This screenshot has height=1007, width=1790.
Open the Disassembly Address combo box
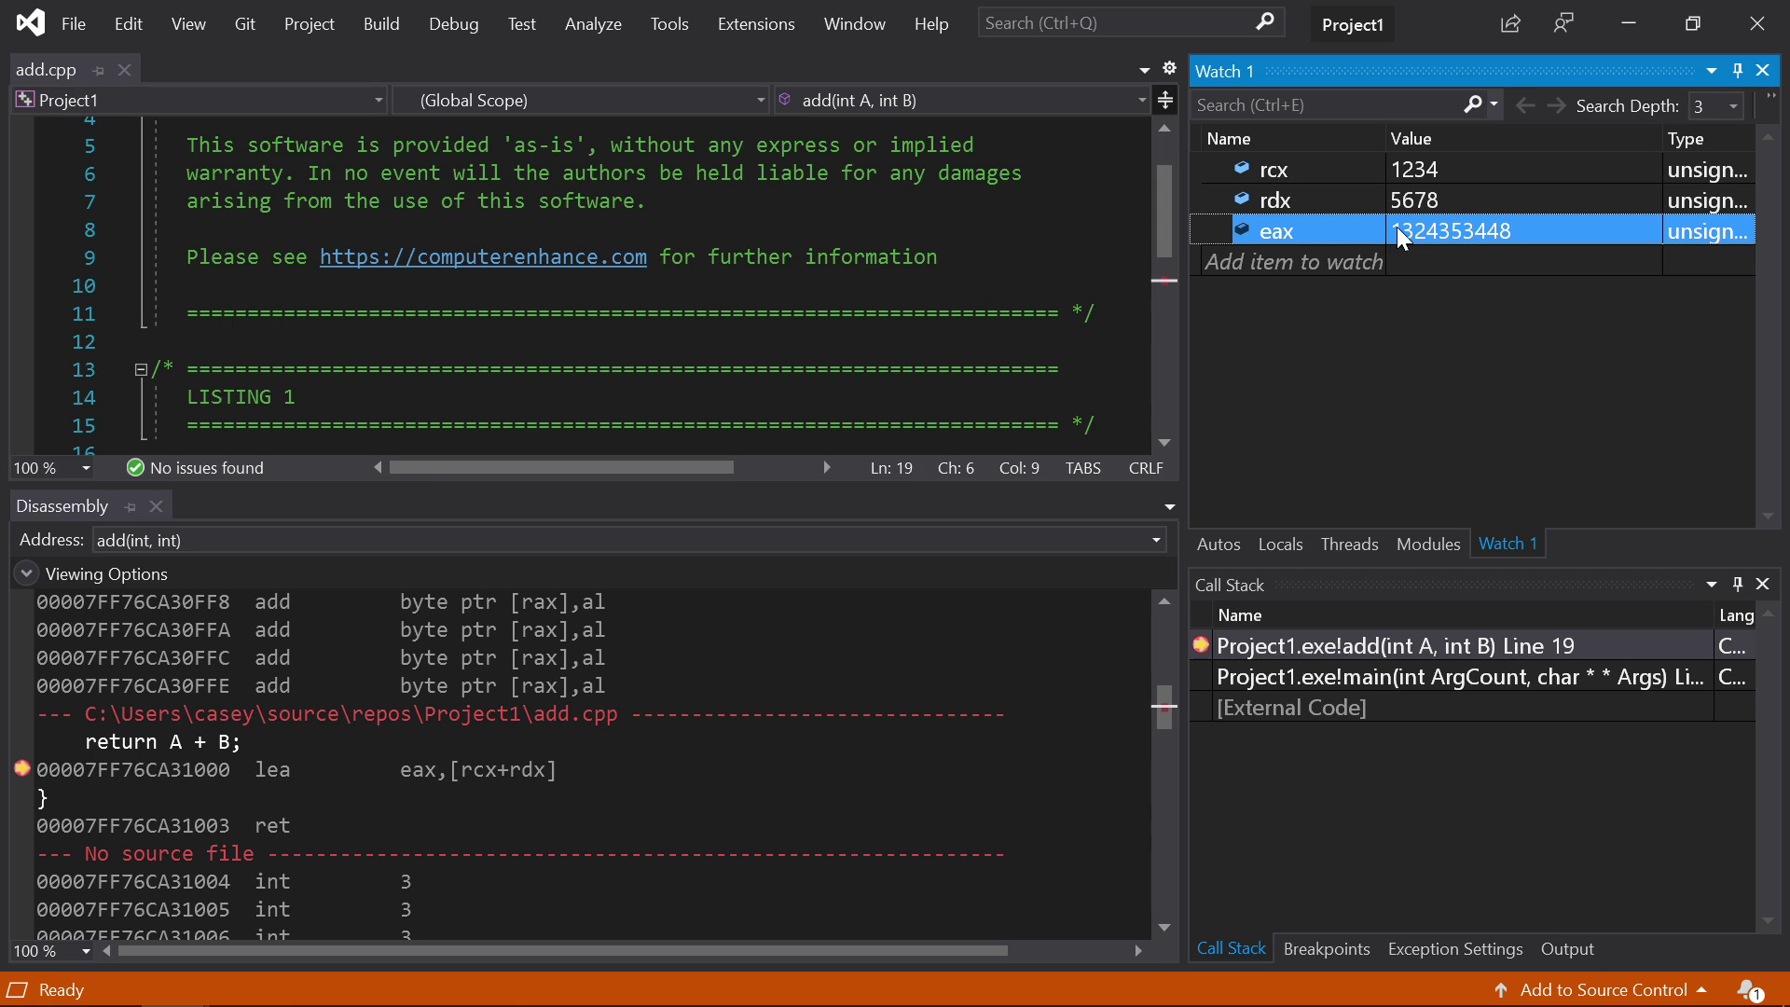pyautogui.click(x=1156, y=540)
